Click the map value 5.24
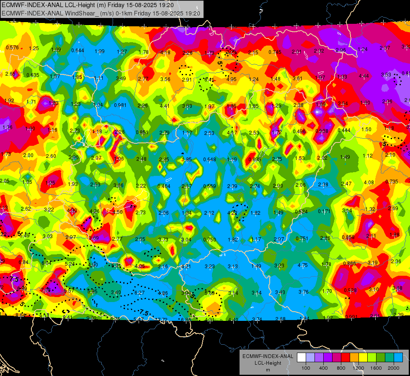The height and width of the screenshot is (376, 410). [70, 264]
